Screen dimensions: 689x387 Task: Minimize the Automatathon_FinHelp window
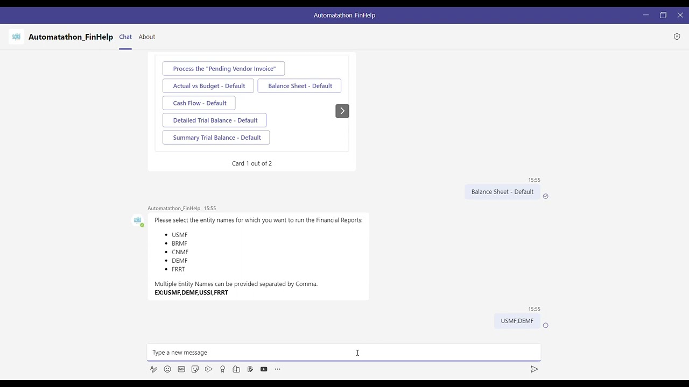point(645,15)
